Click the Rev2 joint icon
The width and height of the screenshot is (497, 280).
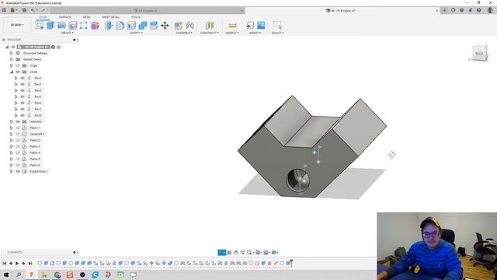click(30, 78)
